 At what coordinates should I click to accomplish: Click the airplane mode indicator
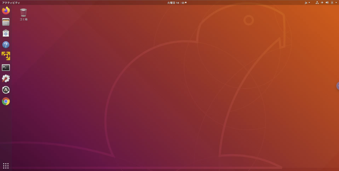[x=322, y=3]
